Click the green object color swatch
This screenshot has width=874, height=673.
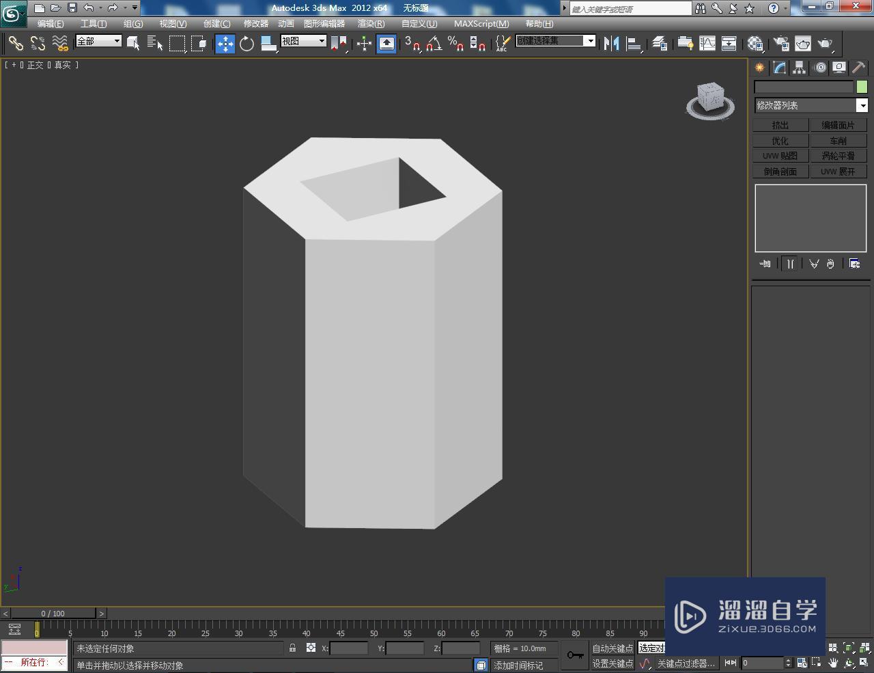pos(862,87)
